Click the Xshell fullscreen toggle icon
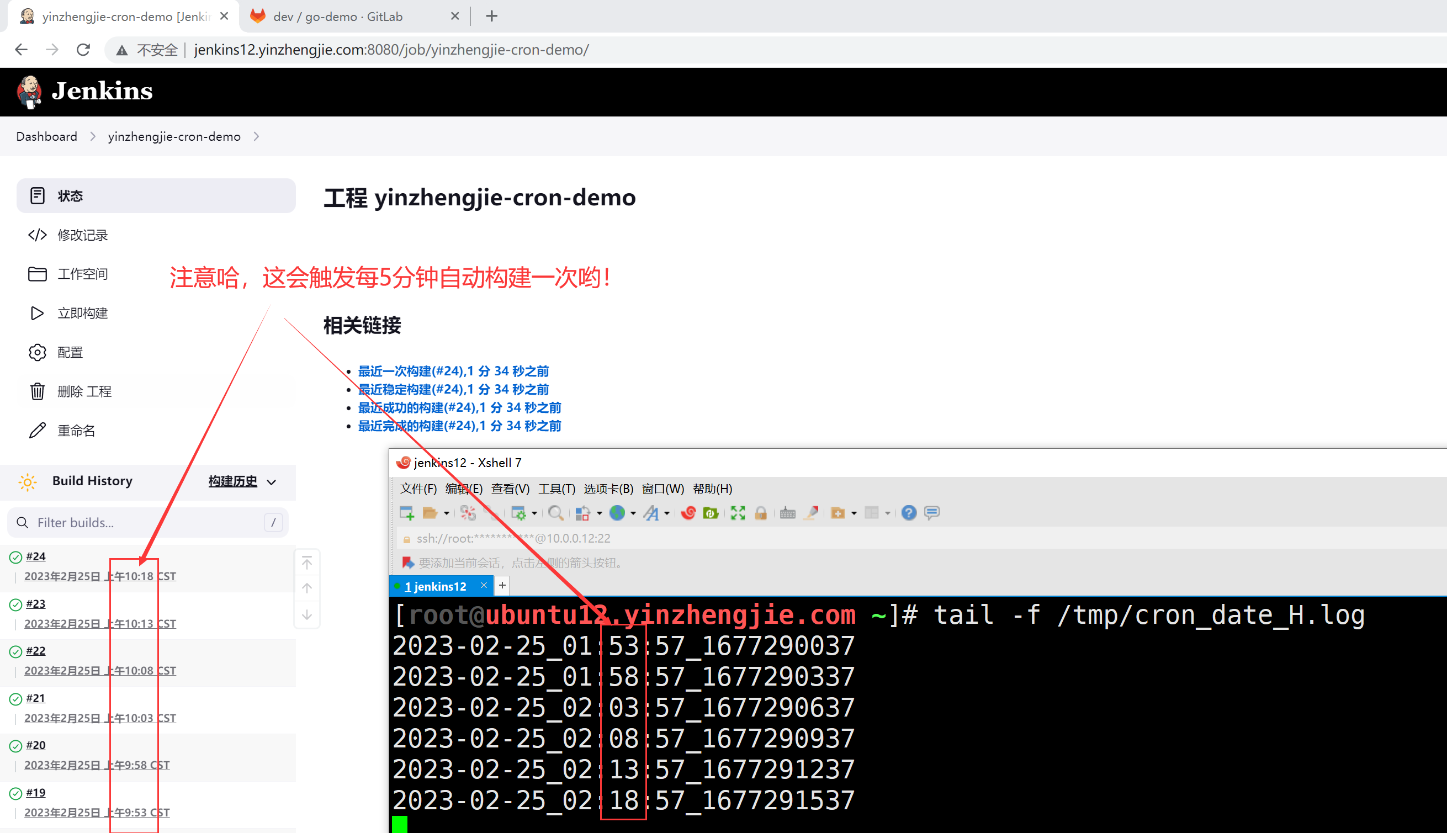 pos(738,513)
